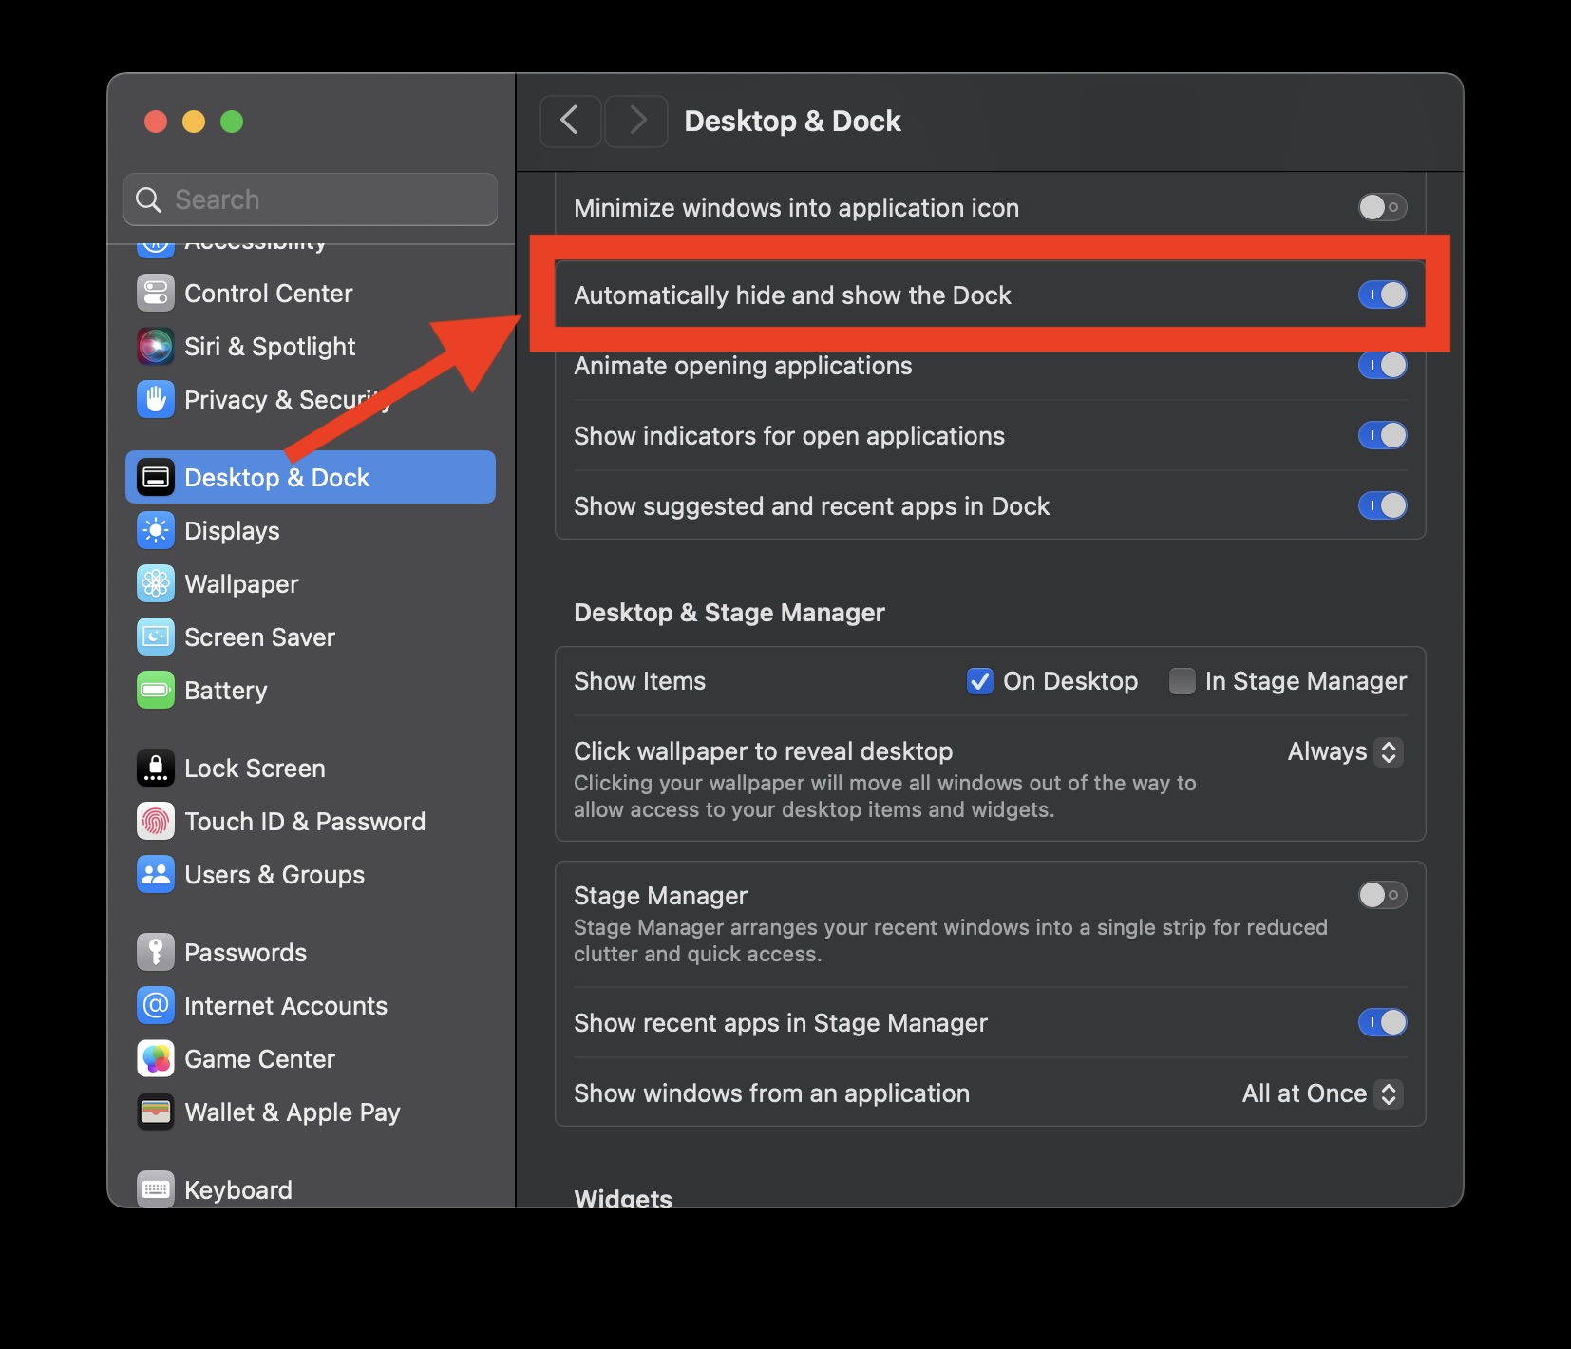Open the Show windows from an application dropdown
Screen dimensions: 1571x1349
pyautogui.click(x=1321, y=1093)
